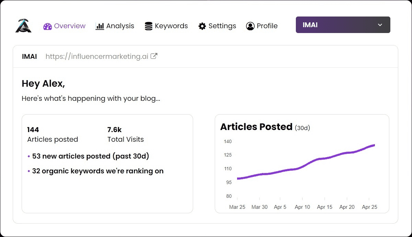Open the site via the external link icon
Viewport: 412px width, 237px height.
[154, 55]
